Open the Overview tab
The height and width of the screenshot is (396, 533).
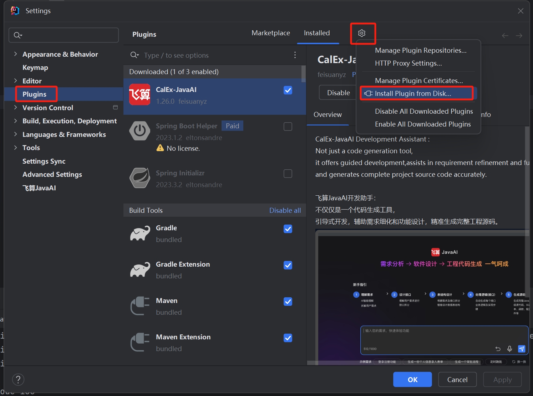click(x=328, y=114)
